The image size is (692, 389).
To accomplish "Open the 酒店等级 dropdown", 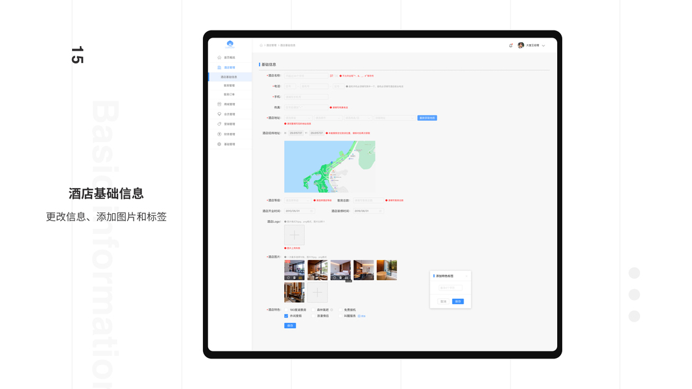I will (x=298, y=200).
